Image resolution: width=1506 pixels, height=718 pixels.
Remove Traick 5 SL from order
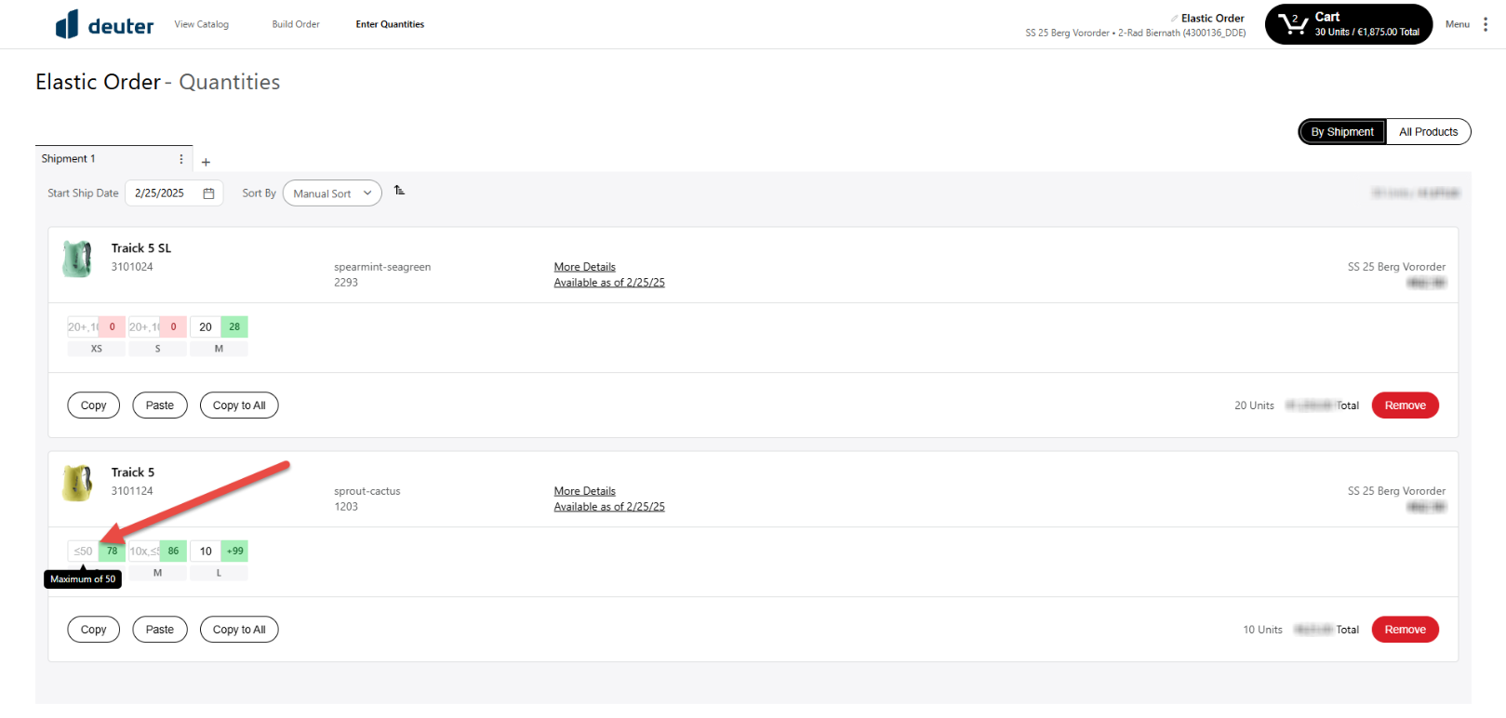pos(1405,406)
